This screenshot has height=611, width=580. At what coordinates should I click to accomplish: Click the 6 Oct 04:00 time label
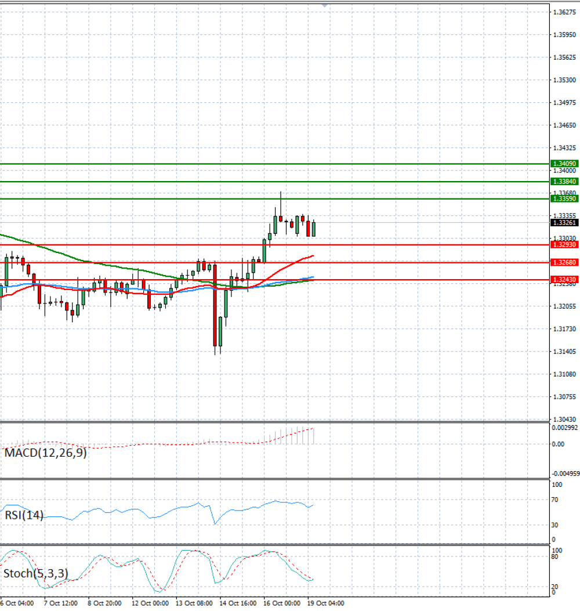point(17,603)
